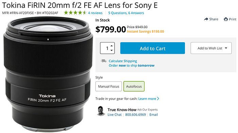The height and width of the screenshot is (133, 238).
Task: Click the Tokina lens product image
Action: [x=48, y=74]
